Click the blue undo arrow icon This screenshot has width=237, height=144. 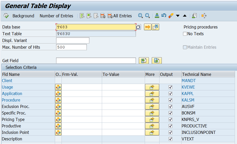click(x=164, y=16)
